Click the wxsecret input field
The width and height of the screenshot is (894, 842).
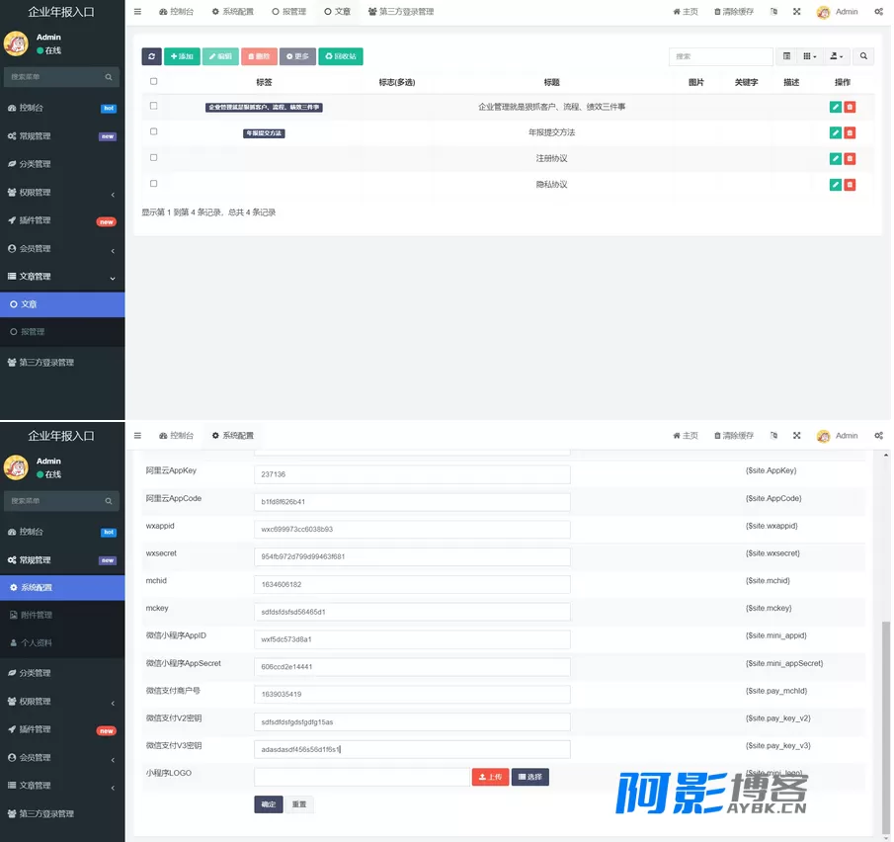[x=412, y=556]
